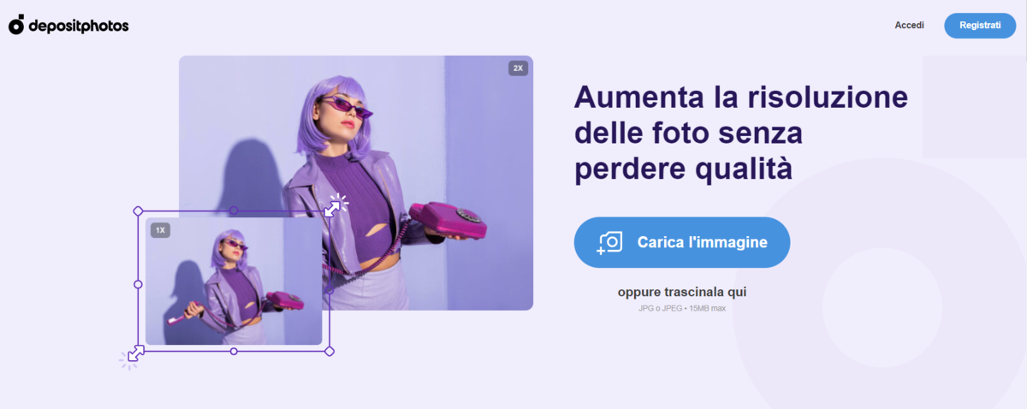Click the bottom-right corner handle of the selection frame

[330, 351]
